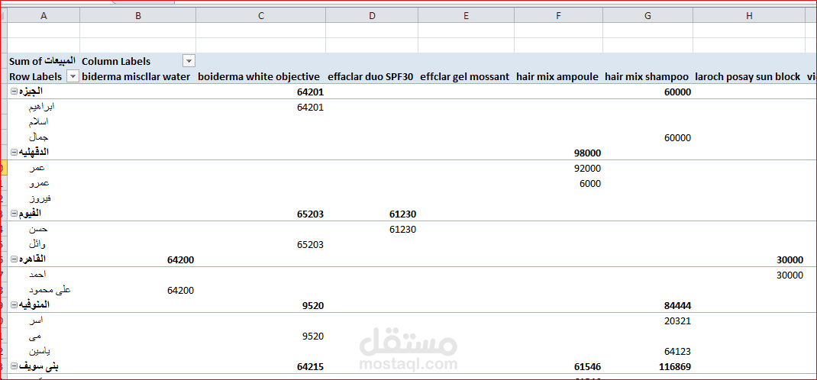
Task: Select the 20321 cell in اسر row
Action: point(677,320)
